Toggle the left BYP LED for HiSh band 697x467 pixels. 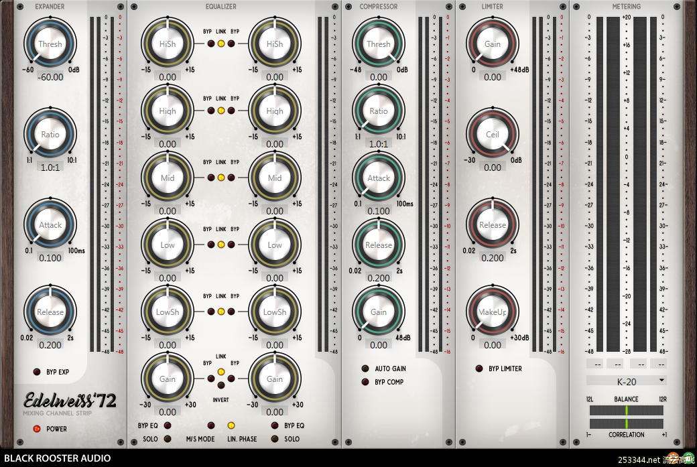pos(210,44)
